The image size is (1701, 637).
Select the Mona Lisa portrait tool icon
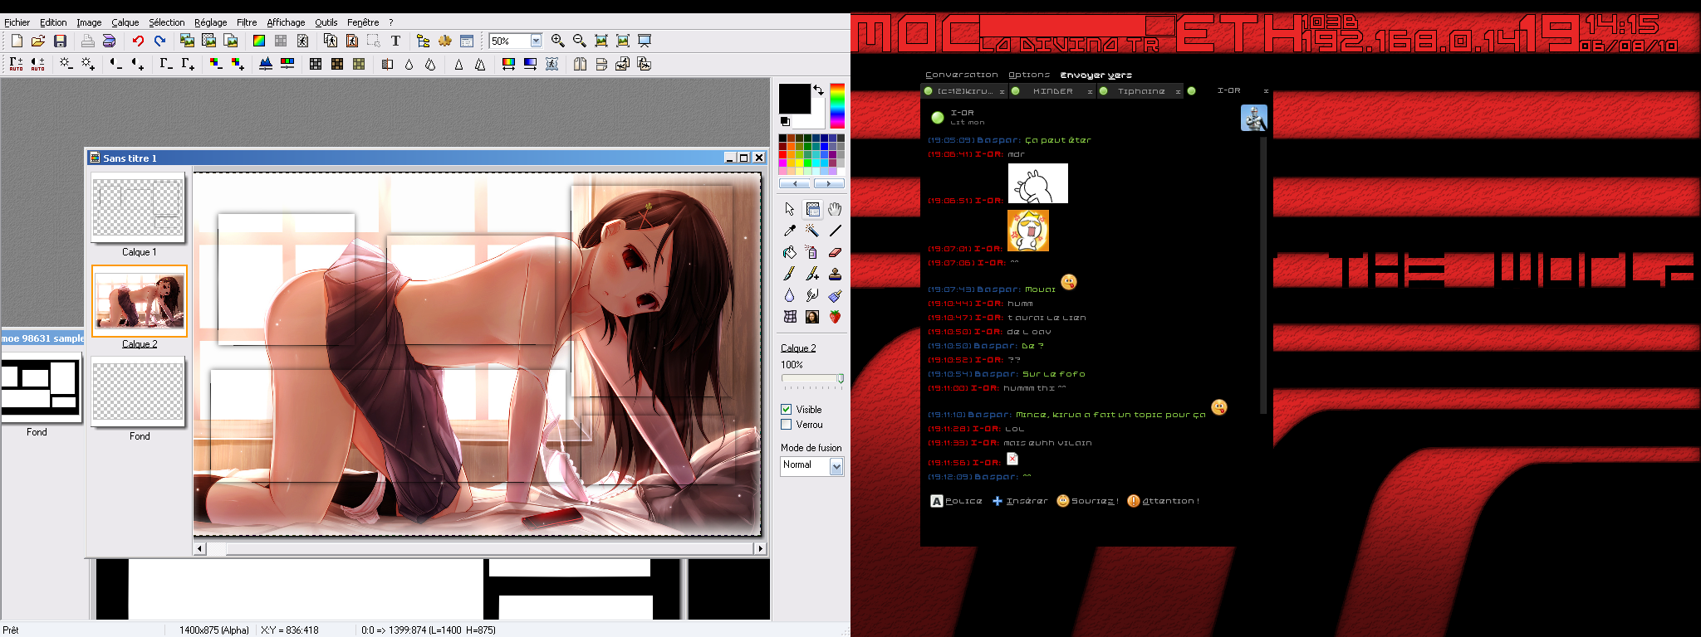(x=812, y=317)
